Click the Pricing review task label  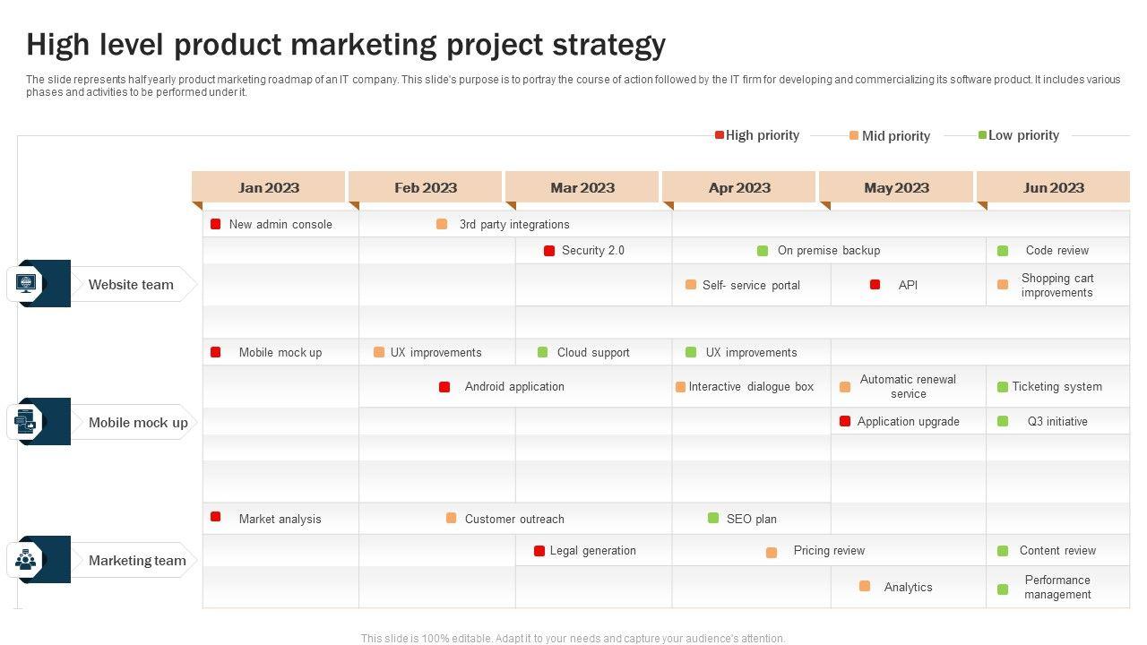[x=829, y=551]
